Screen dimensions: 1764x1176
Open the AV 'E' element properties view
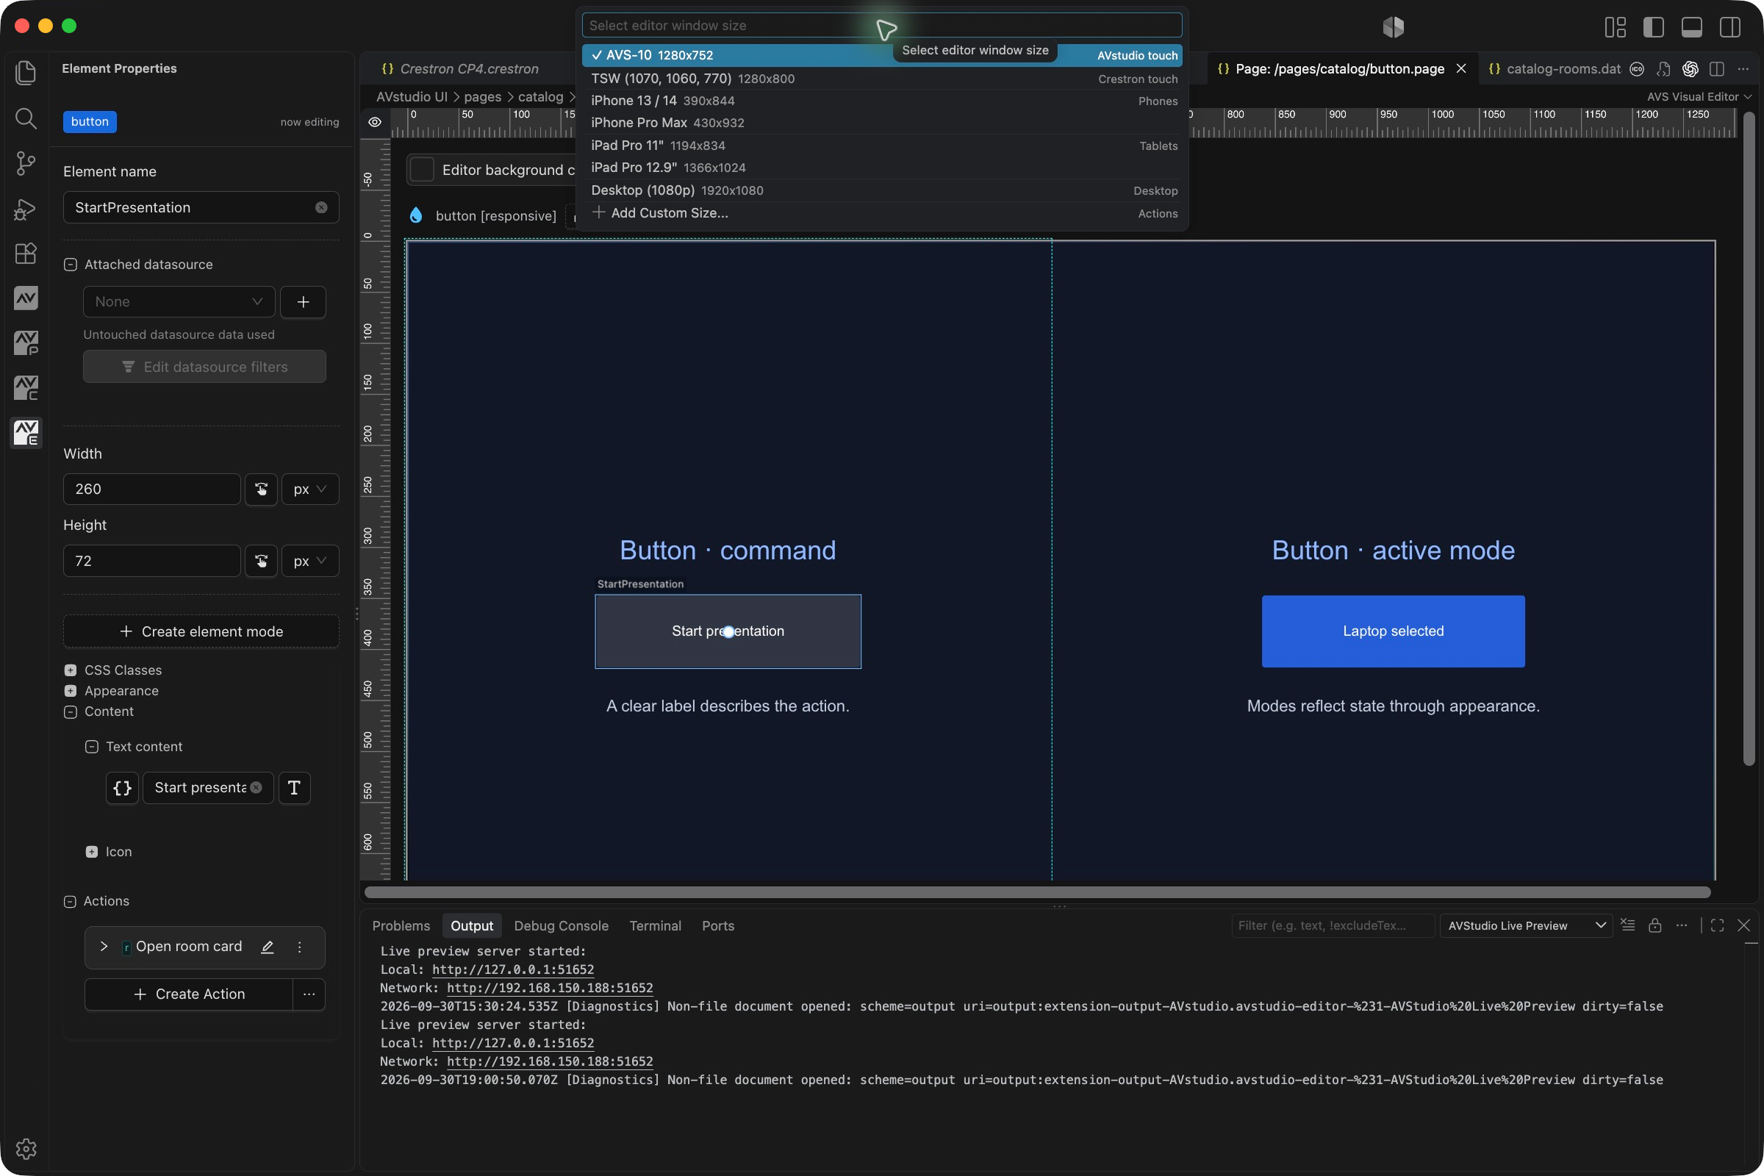(x=26, y=433)
